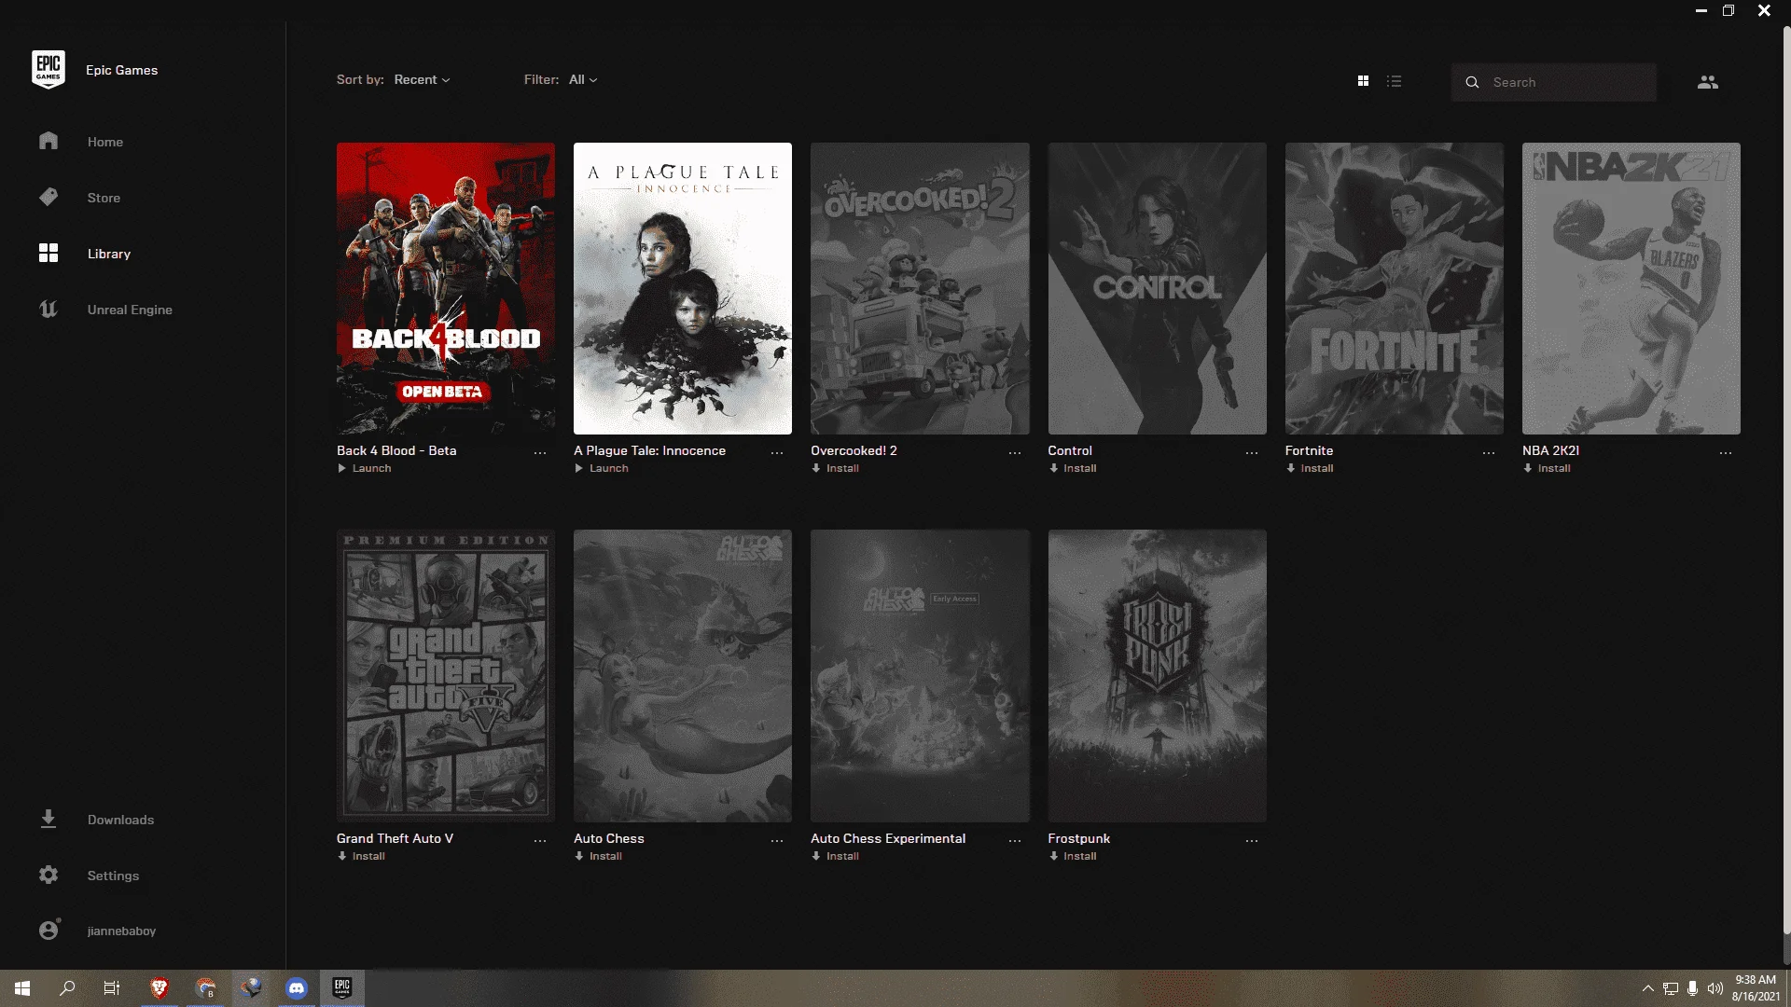
Task: Focus the library Search field
Action: 1554,82
